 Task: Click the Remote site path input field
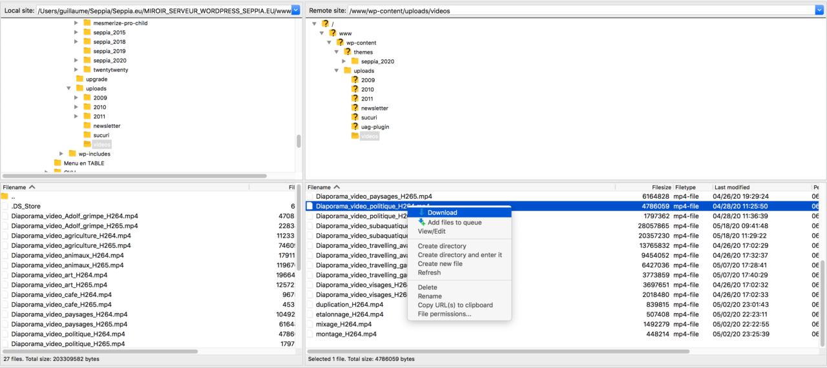(x=581, y=10)
